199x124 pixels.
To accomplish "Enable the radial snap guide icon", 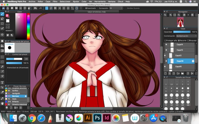I will [64, 8].
